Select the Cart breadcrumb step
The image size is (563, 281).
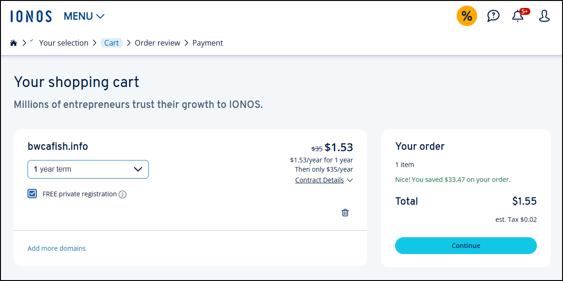click(x=111, y=43)
